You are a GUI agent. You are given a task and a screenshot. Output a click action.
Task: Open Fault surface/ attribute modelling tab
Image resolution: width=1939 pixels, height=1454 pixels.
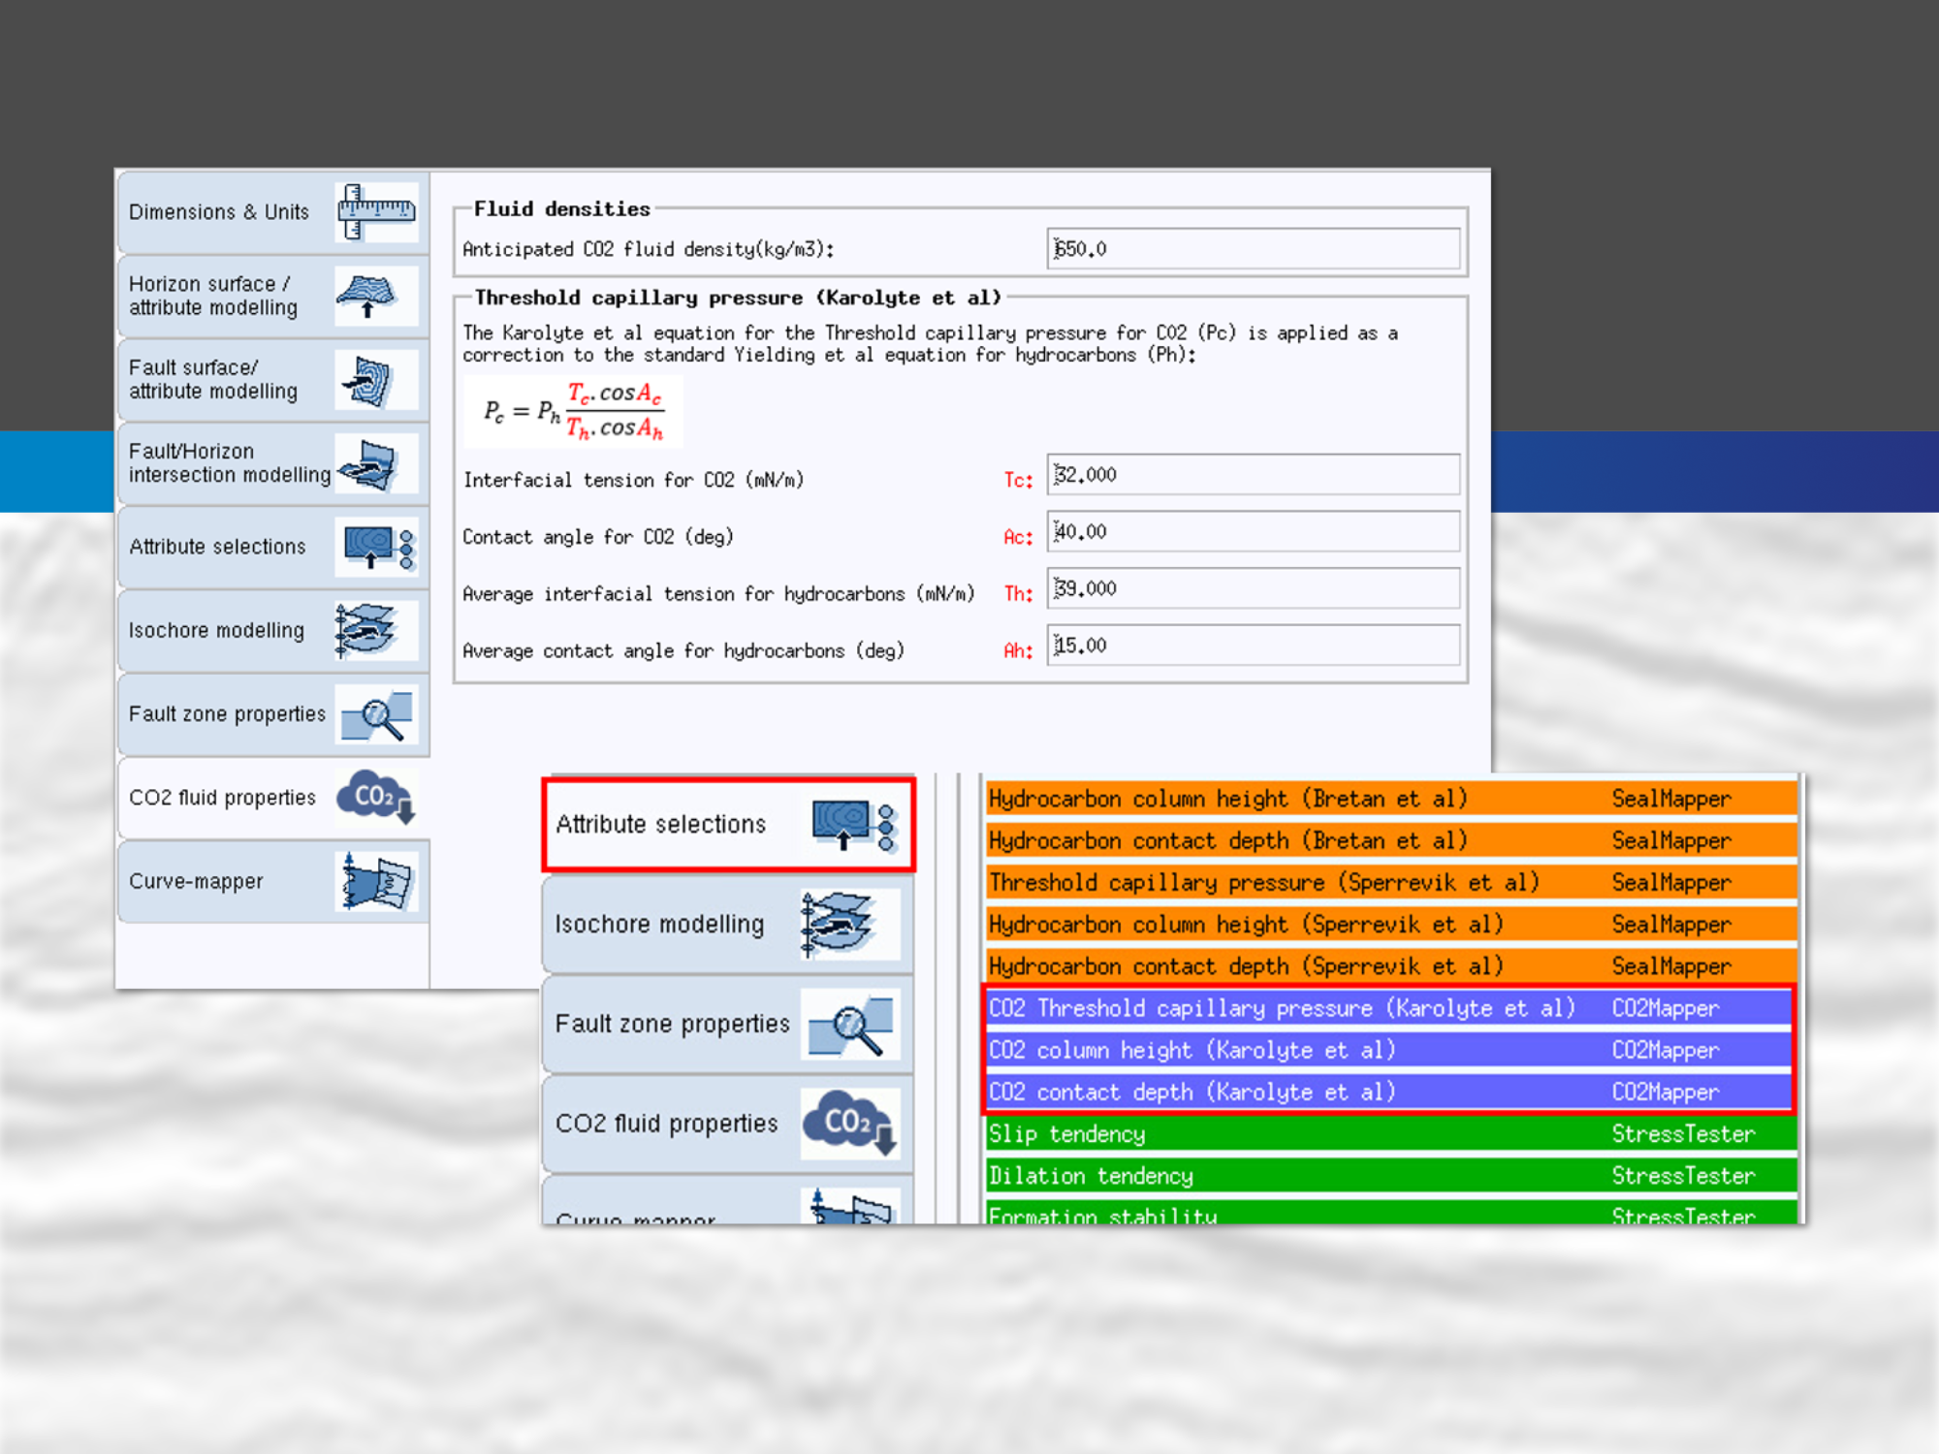click(x=273, y=379)
